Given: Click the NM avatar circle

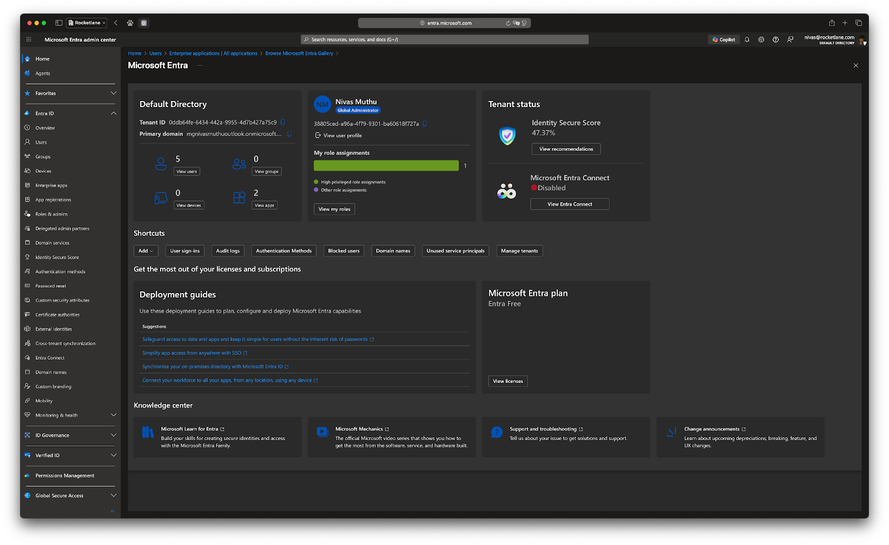Looking at the screenshot, I should (x=322, y=104).
